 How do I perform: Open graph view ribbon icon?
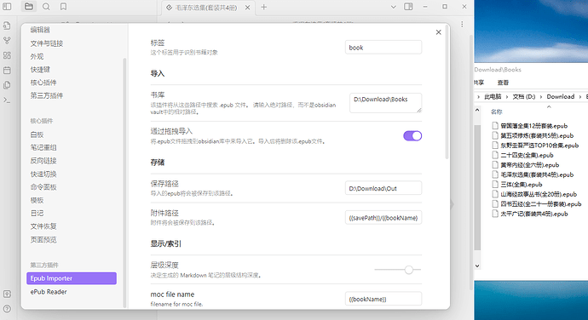click(x=7, y=41)
